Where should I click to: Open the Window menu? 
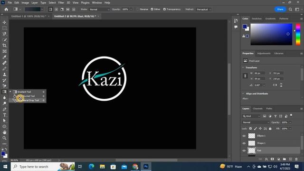[97, 3]
